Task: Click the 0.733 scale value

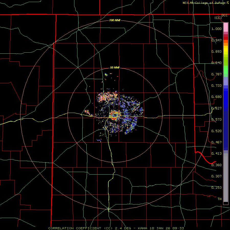Action: [x=216, y=86]
